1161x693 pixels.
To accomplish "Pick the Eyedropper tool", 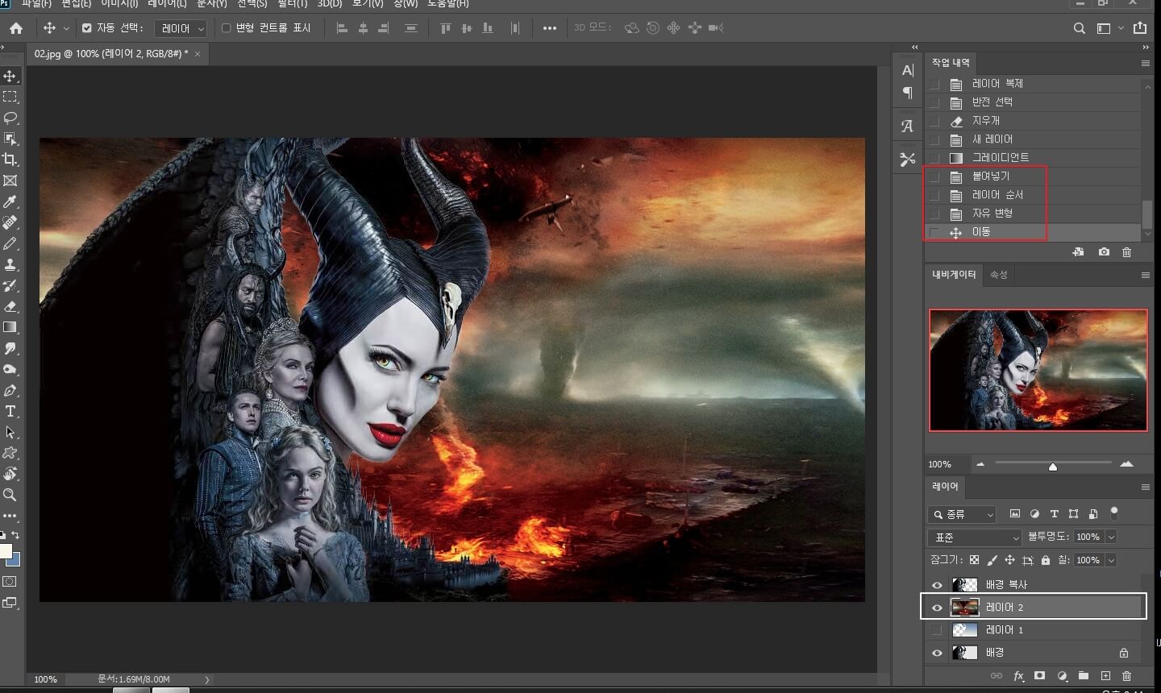I will coord(10,201).
